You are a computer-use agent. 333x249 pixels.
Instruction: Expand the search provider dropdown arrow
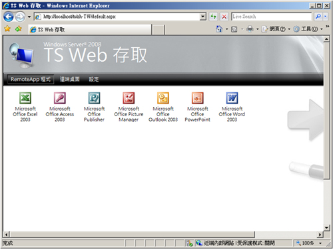pos(326,17)
